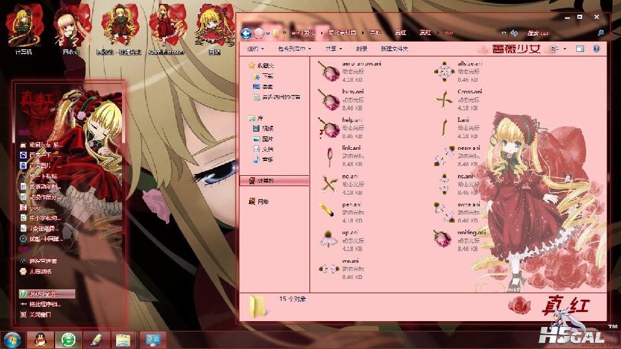Expand the 共享 toolbar dropdown
Image resolution: width=621 pixels, height=349 pixels.
tap(334, 49)
